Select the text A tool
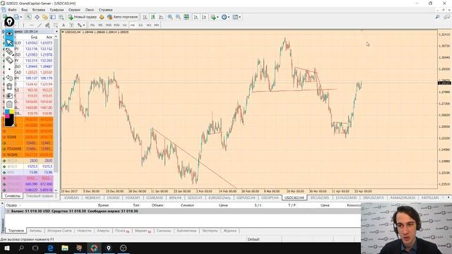Screen dimensions: 452x254 coord(64,25)
